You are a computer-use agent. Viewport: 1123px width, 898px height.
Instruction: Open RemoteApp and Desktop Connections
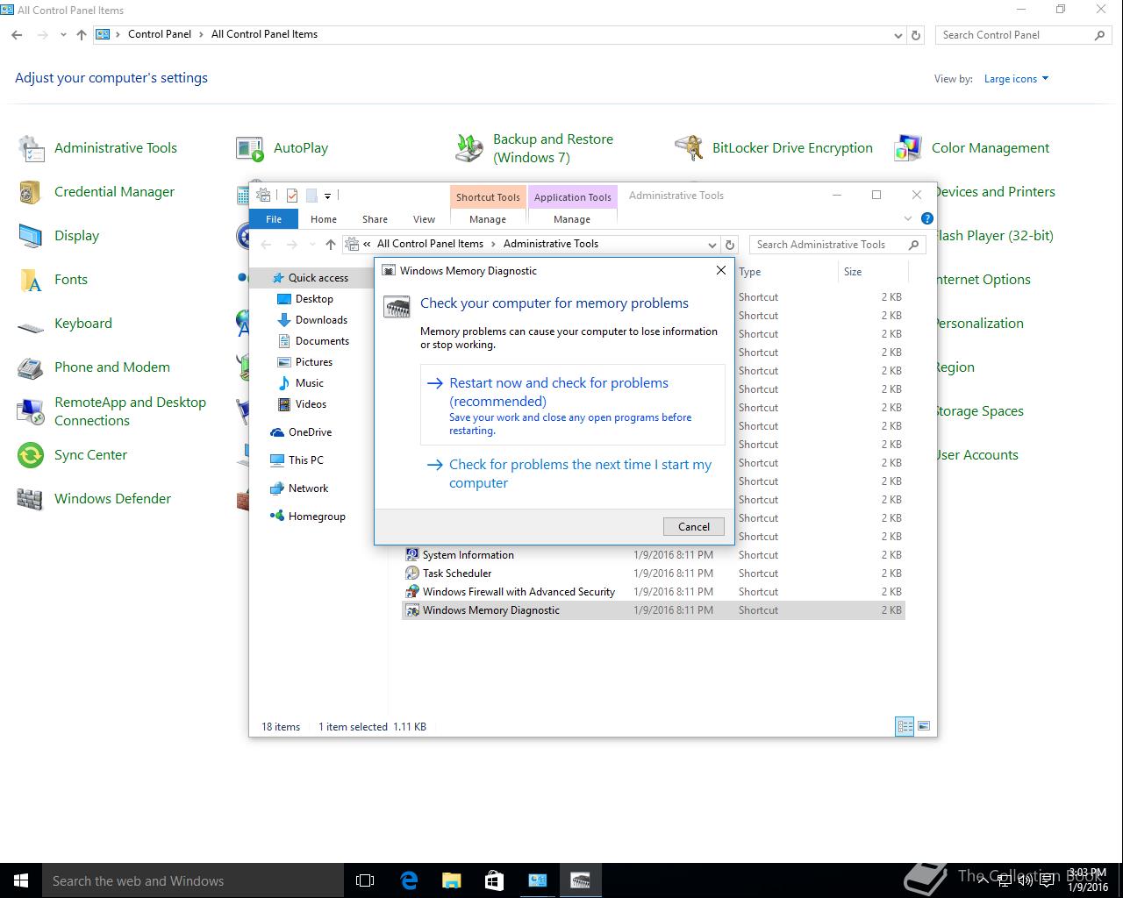111,411
